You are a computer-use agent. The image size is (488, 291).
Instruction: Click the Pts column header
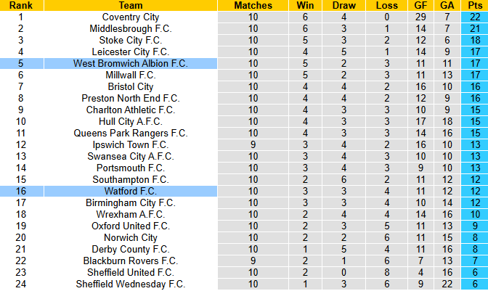tap(474, 5)
